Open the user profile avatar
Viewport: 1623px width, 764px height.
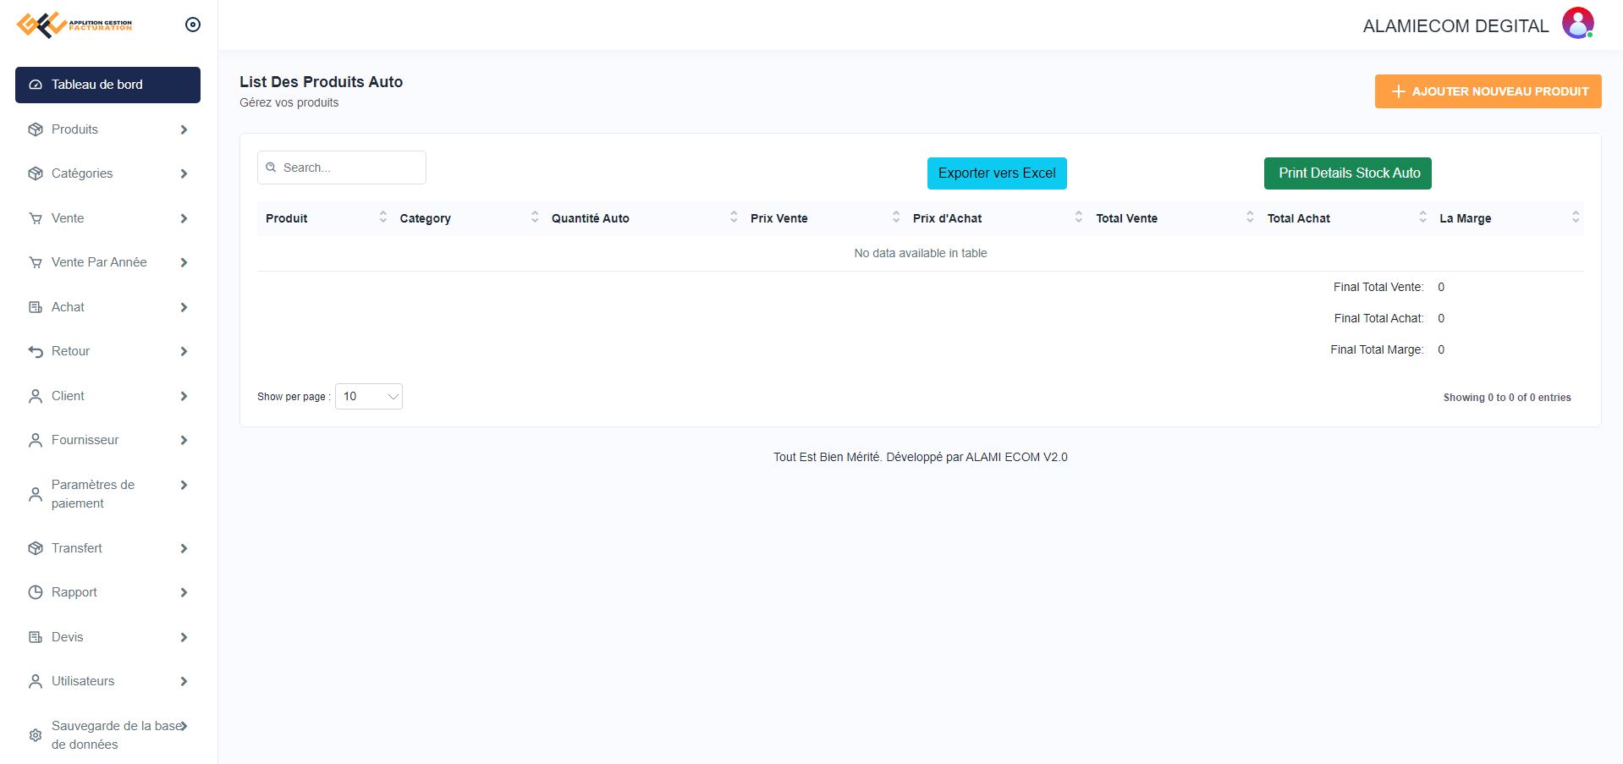coord(1577,24)
